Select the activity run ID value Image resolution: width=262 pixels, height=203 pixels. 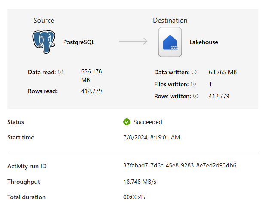tap(180, 165)
